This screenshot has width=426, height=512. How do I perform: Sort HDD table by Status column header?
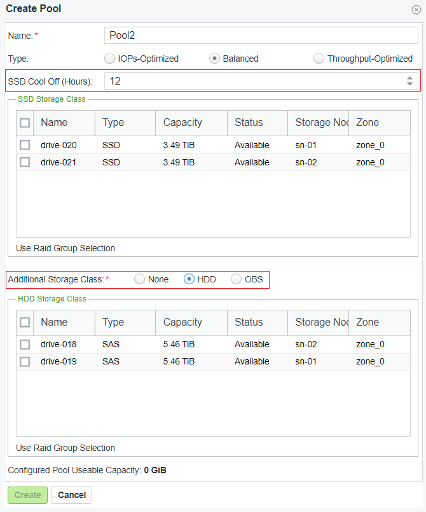tap(258, 322)
